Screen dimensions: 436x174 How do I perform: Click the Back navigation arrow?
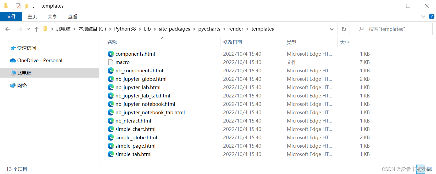[8, 29]
